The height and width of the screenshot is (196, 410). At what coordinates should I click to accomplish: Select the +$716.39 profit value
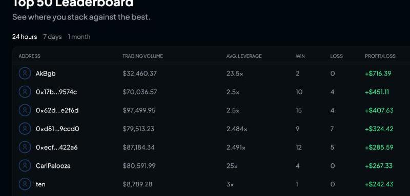pos(378,73)
